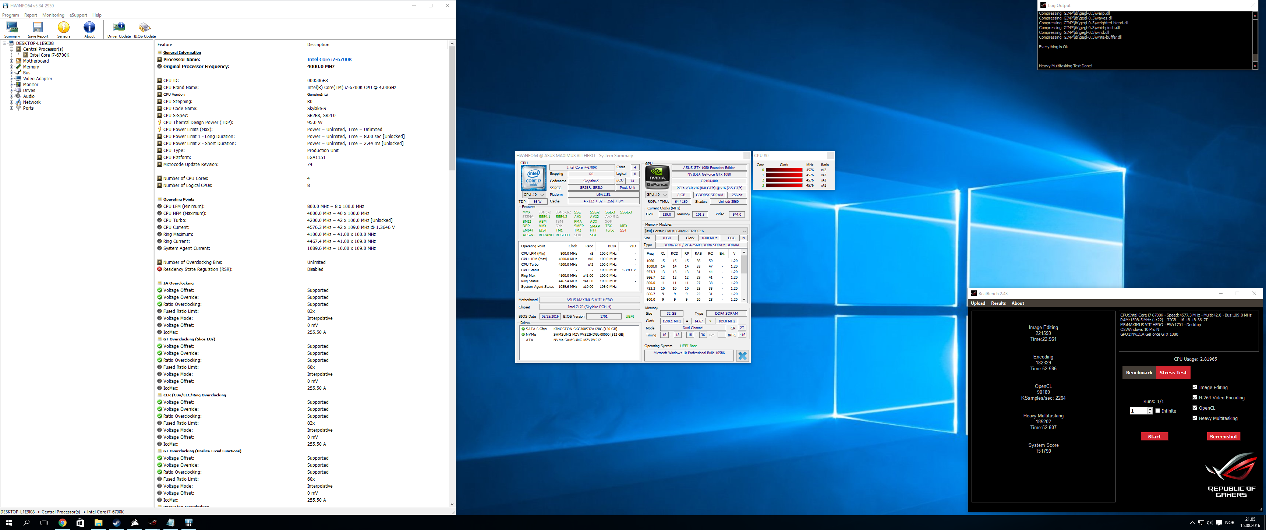1266x530 pixels.
Task: Open the Monitoring menu in HWiNFO64
Action: (x=53, y=15)
